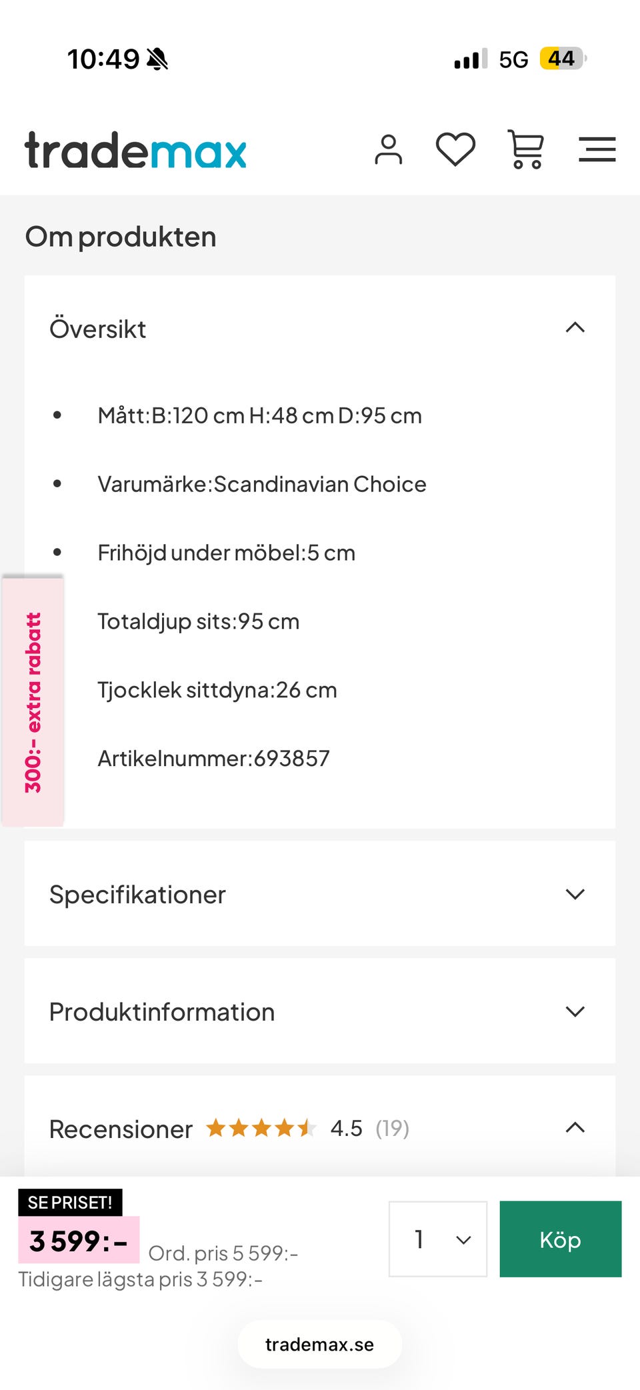
Task: Tap the review count (19)
Action: [392, 1128]
